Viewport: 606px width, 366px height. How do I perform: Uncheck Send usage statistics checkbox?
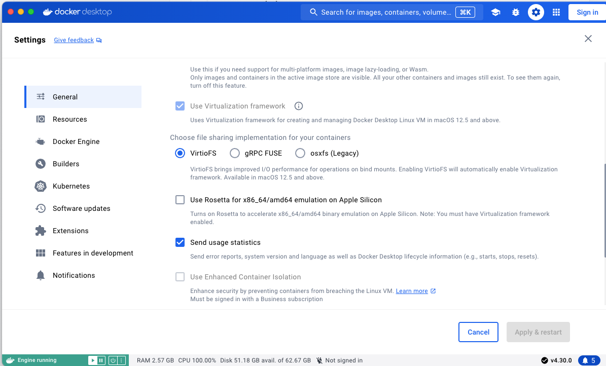click(x=180, y=242)
